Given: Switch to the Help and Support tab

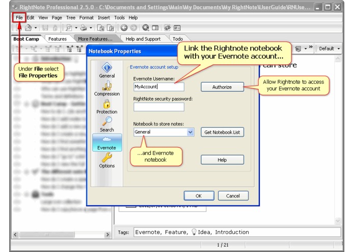Looking at the screenshot, I should click(143, 39).
